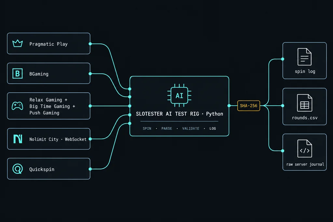This screenshot has width=333, height=222.
Task: Click the Nolimit City N logo icon
Action: pyautogui.click(x=18, y=139)
